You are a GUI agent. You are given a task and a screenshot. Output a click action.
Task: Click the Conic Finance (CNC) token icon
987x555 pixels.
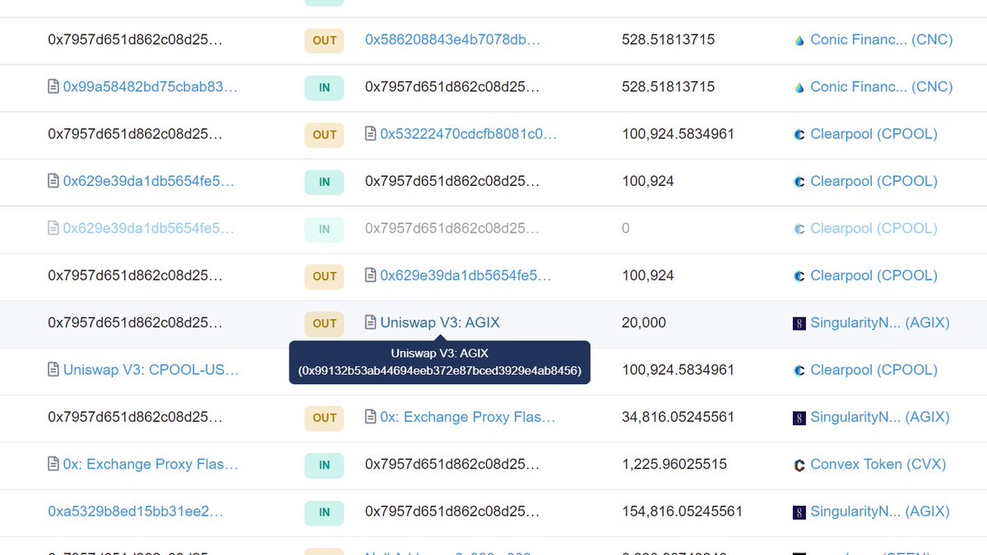pyautogui.click(x=799, y=39)
